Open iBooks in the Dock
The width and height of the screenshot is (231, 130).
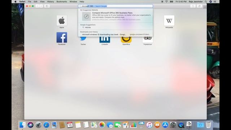tap(157, 125)
